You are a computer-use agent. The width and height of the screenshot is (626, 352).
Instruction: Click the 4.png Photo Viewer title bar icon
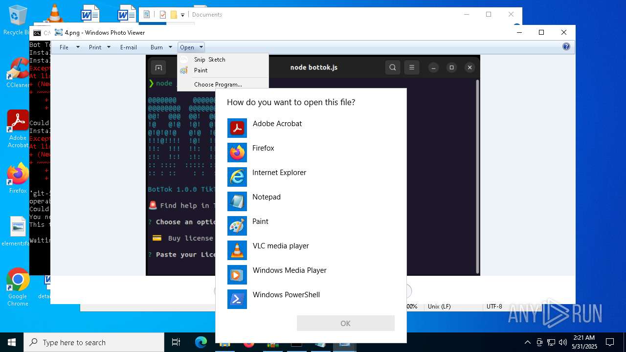[59, 32]
